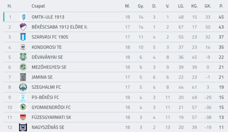This screenshot has width=228, height=132.
Task: Click the P3-Békési FC light blue logo
Action: click(23, 97)
